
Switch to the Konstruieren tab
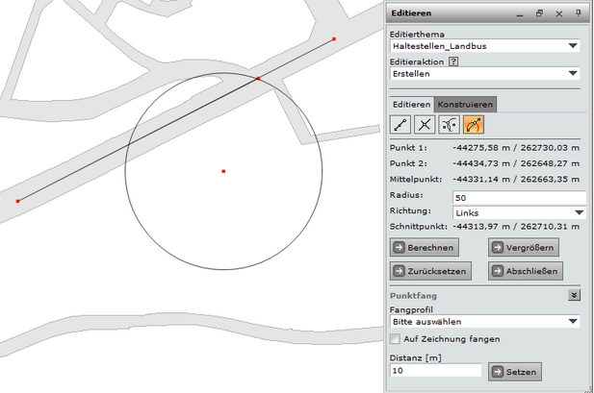(x=465, y=104)
